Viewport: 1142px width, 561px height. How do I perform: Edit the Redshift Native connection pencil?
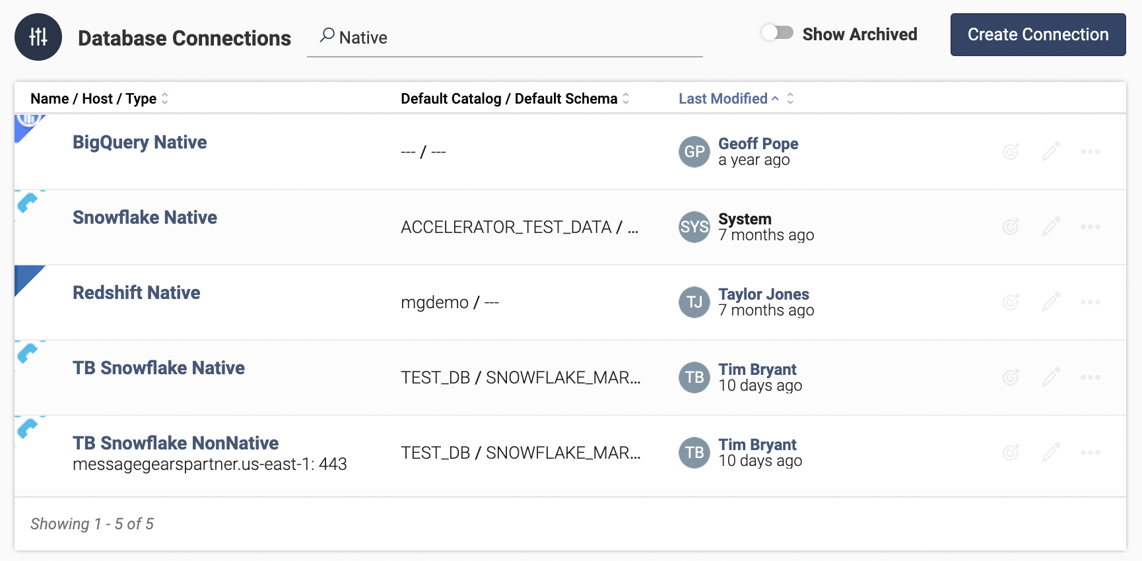(x=1051, y=302)
